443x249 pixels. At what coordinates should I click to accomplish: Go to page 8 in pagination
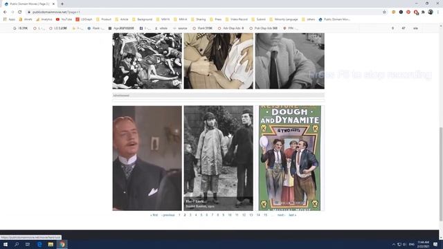tap(218, 215)
